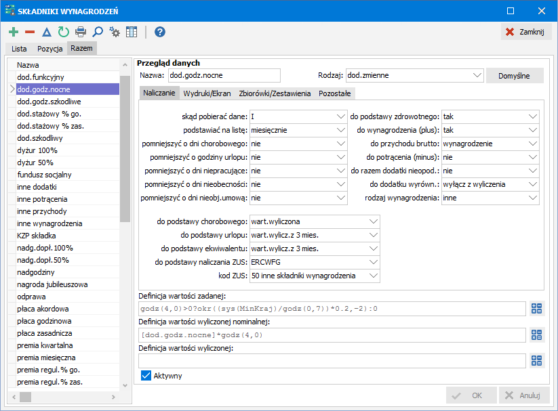Select premia kwartalna in the list
Viewport: 558px width, 411px height.
pyautogui.click(x=68, y=345)
